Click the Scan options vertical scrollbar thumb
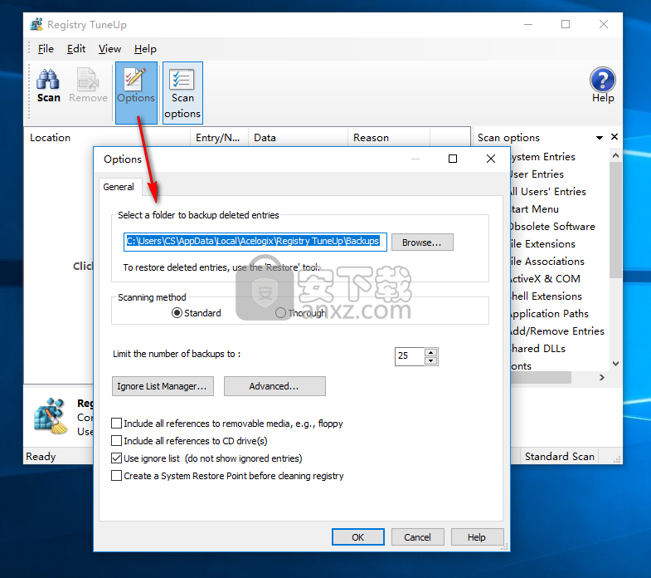The width and height of the screenshot is (651, 578). coord(615,219)
